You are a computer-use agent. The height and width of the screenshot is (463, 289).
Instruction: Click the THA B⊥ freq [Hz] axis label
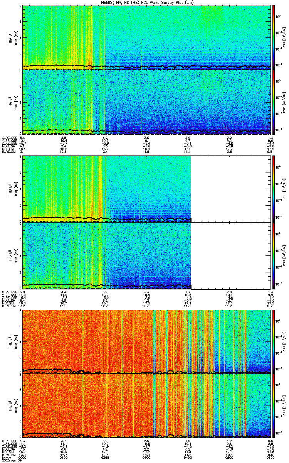coord(17,37)
